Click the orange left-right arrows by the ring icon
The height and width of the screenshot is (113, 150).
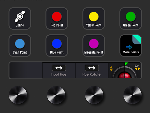click(x=137, y=69)
